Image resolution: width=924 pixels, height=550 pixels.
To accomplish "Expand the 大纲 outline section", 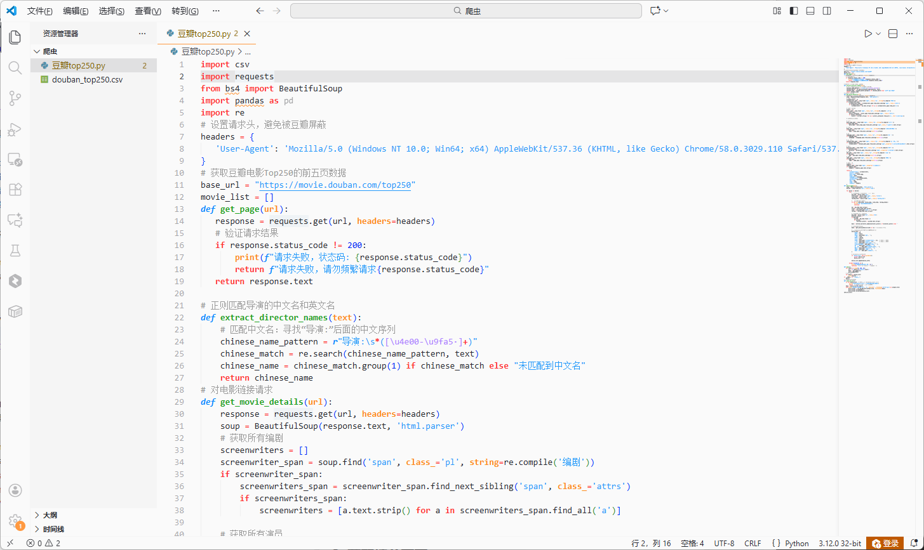I will (x=50, y=515).
